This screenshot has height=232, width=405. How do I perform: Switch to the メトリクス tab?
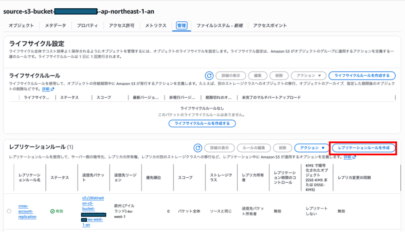coord(156,26)
